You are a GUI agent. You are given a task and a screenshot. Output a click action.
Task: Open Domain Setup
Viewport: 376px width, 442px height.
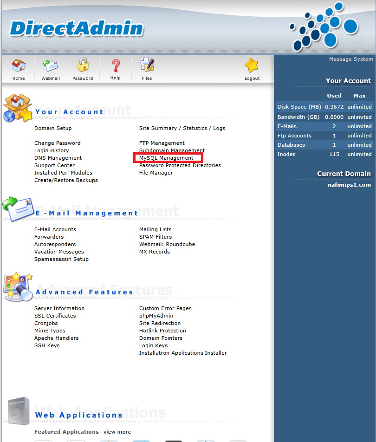pos(53,128)
